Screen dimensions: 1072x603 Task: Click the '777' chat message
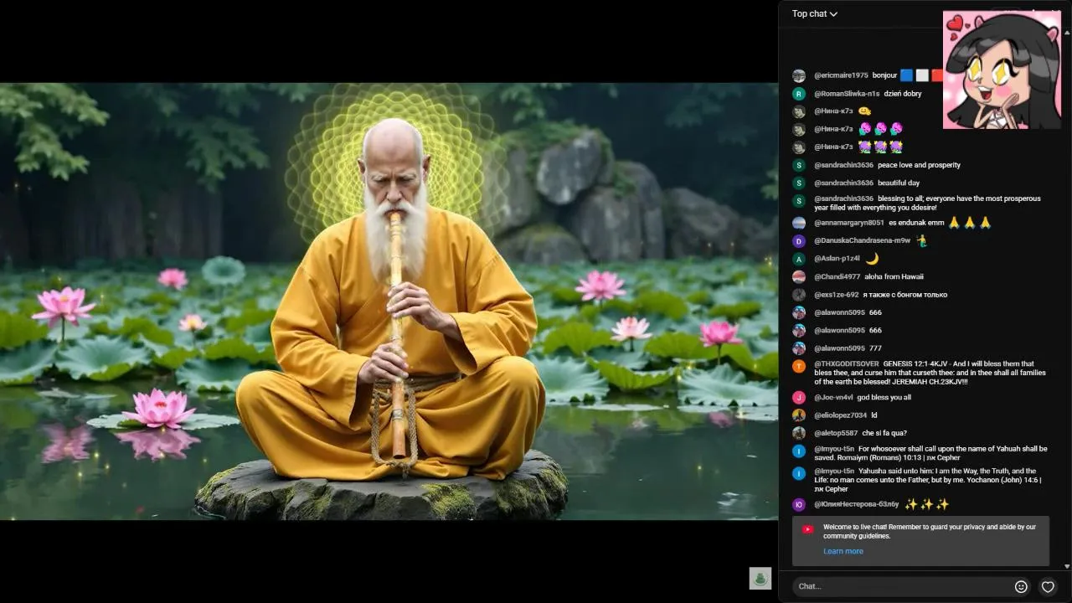(x=875, y=348)
